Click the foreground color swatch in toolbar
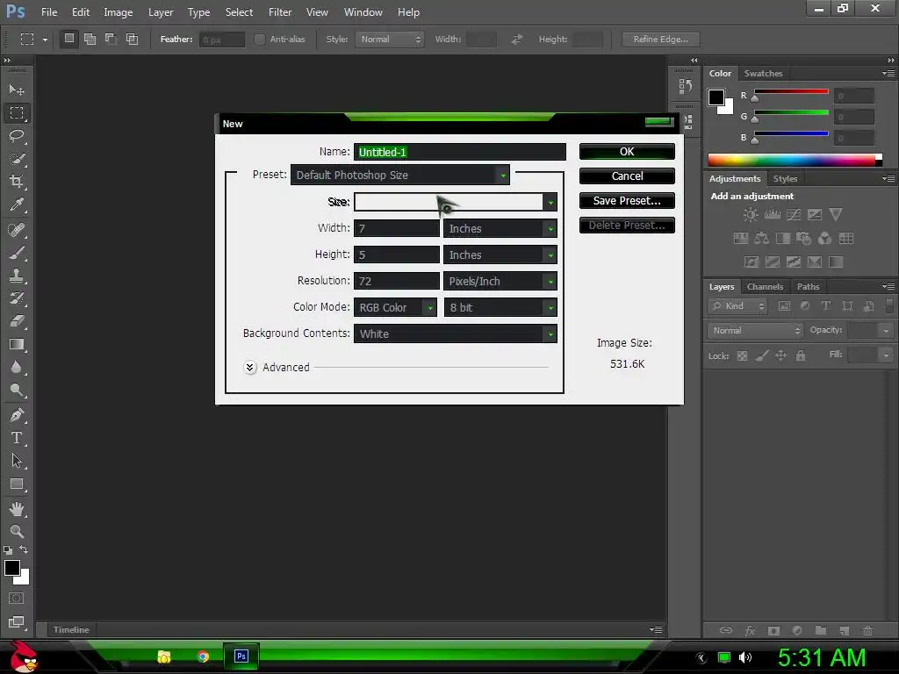899x674 pixels. click(12, 568)
